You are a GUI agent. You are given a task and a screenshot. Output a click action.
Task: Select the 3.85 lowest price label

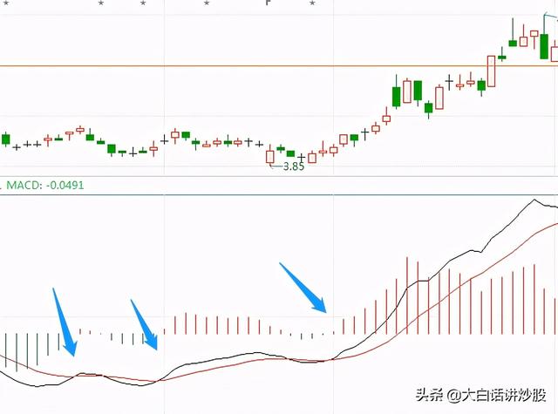pyautogui.click(x=294, y=166)
